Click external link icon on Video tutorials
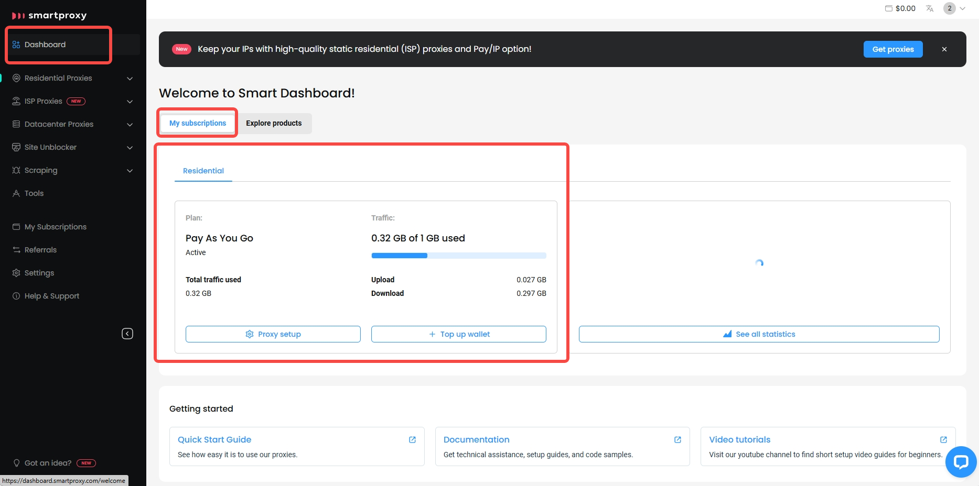This screenshot has width=979, height=486. tap(943, 440)
